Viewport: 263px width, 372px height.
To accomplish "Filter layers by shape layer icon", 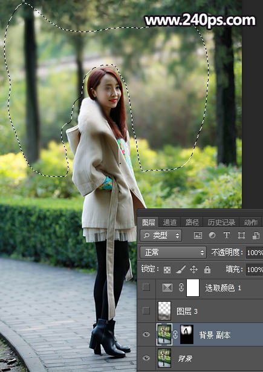I will point(241,235).
